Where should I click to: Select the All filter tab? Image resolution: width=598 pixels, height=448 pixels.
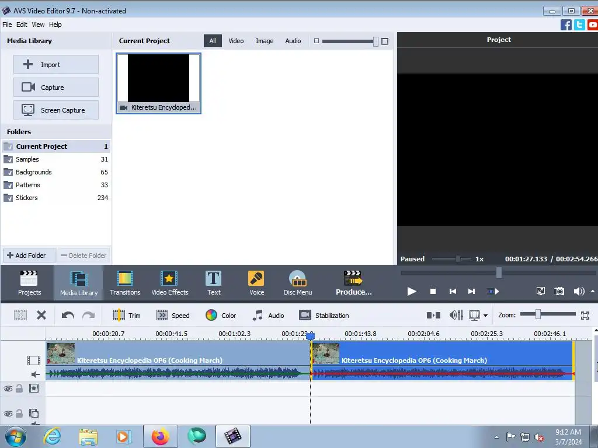click(213, 41)
